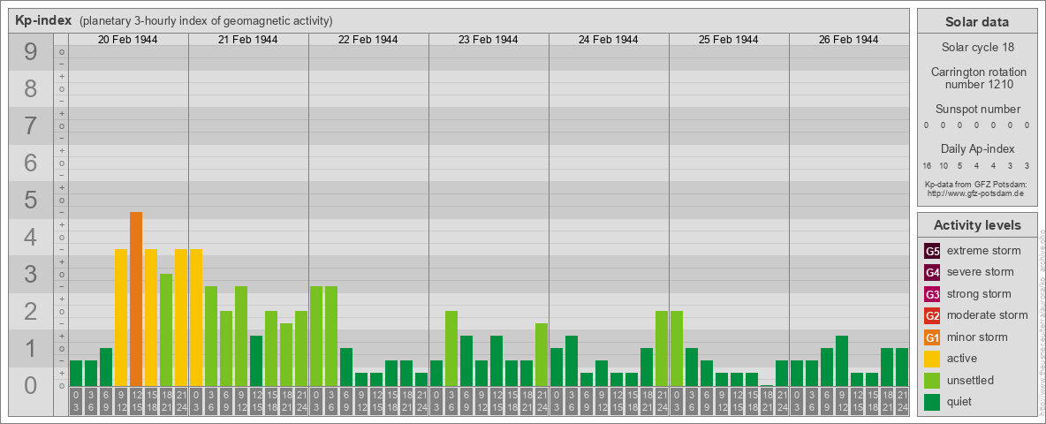Click the Kp scale number 0
Image resolution: width=1046 pixels, height=424 pixels.
pos(30,386)
